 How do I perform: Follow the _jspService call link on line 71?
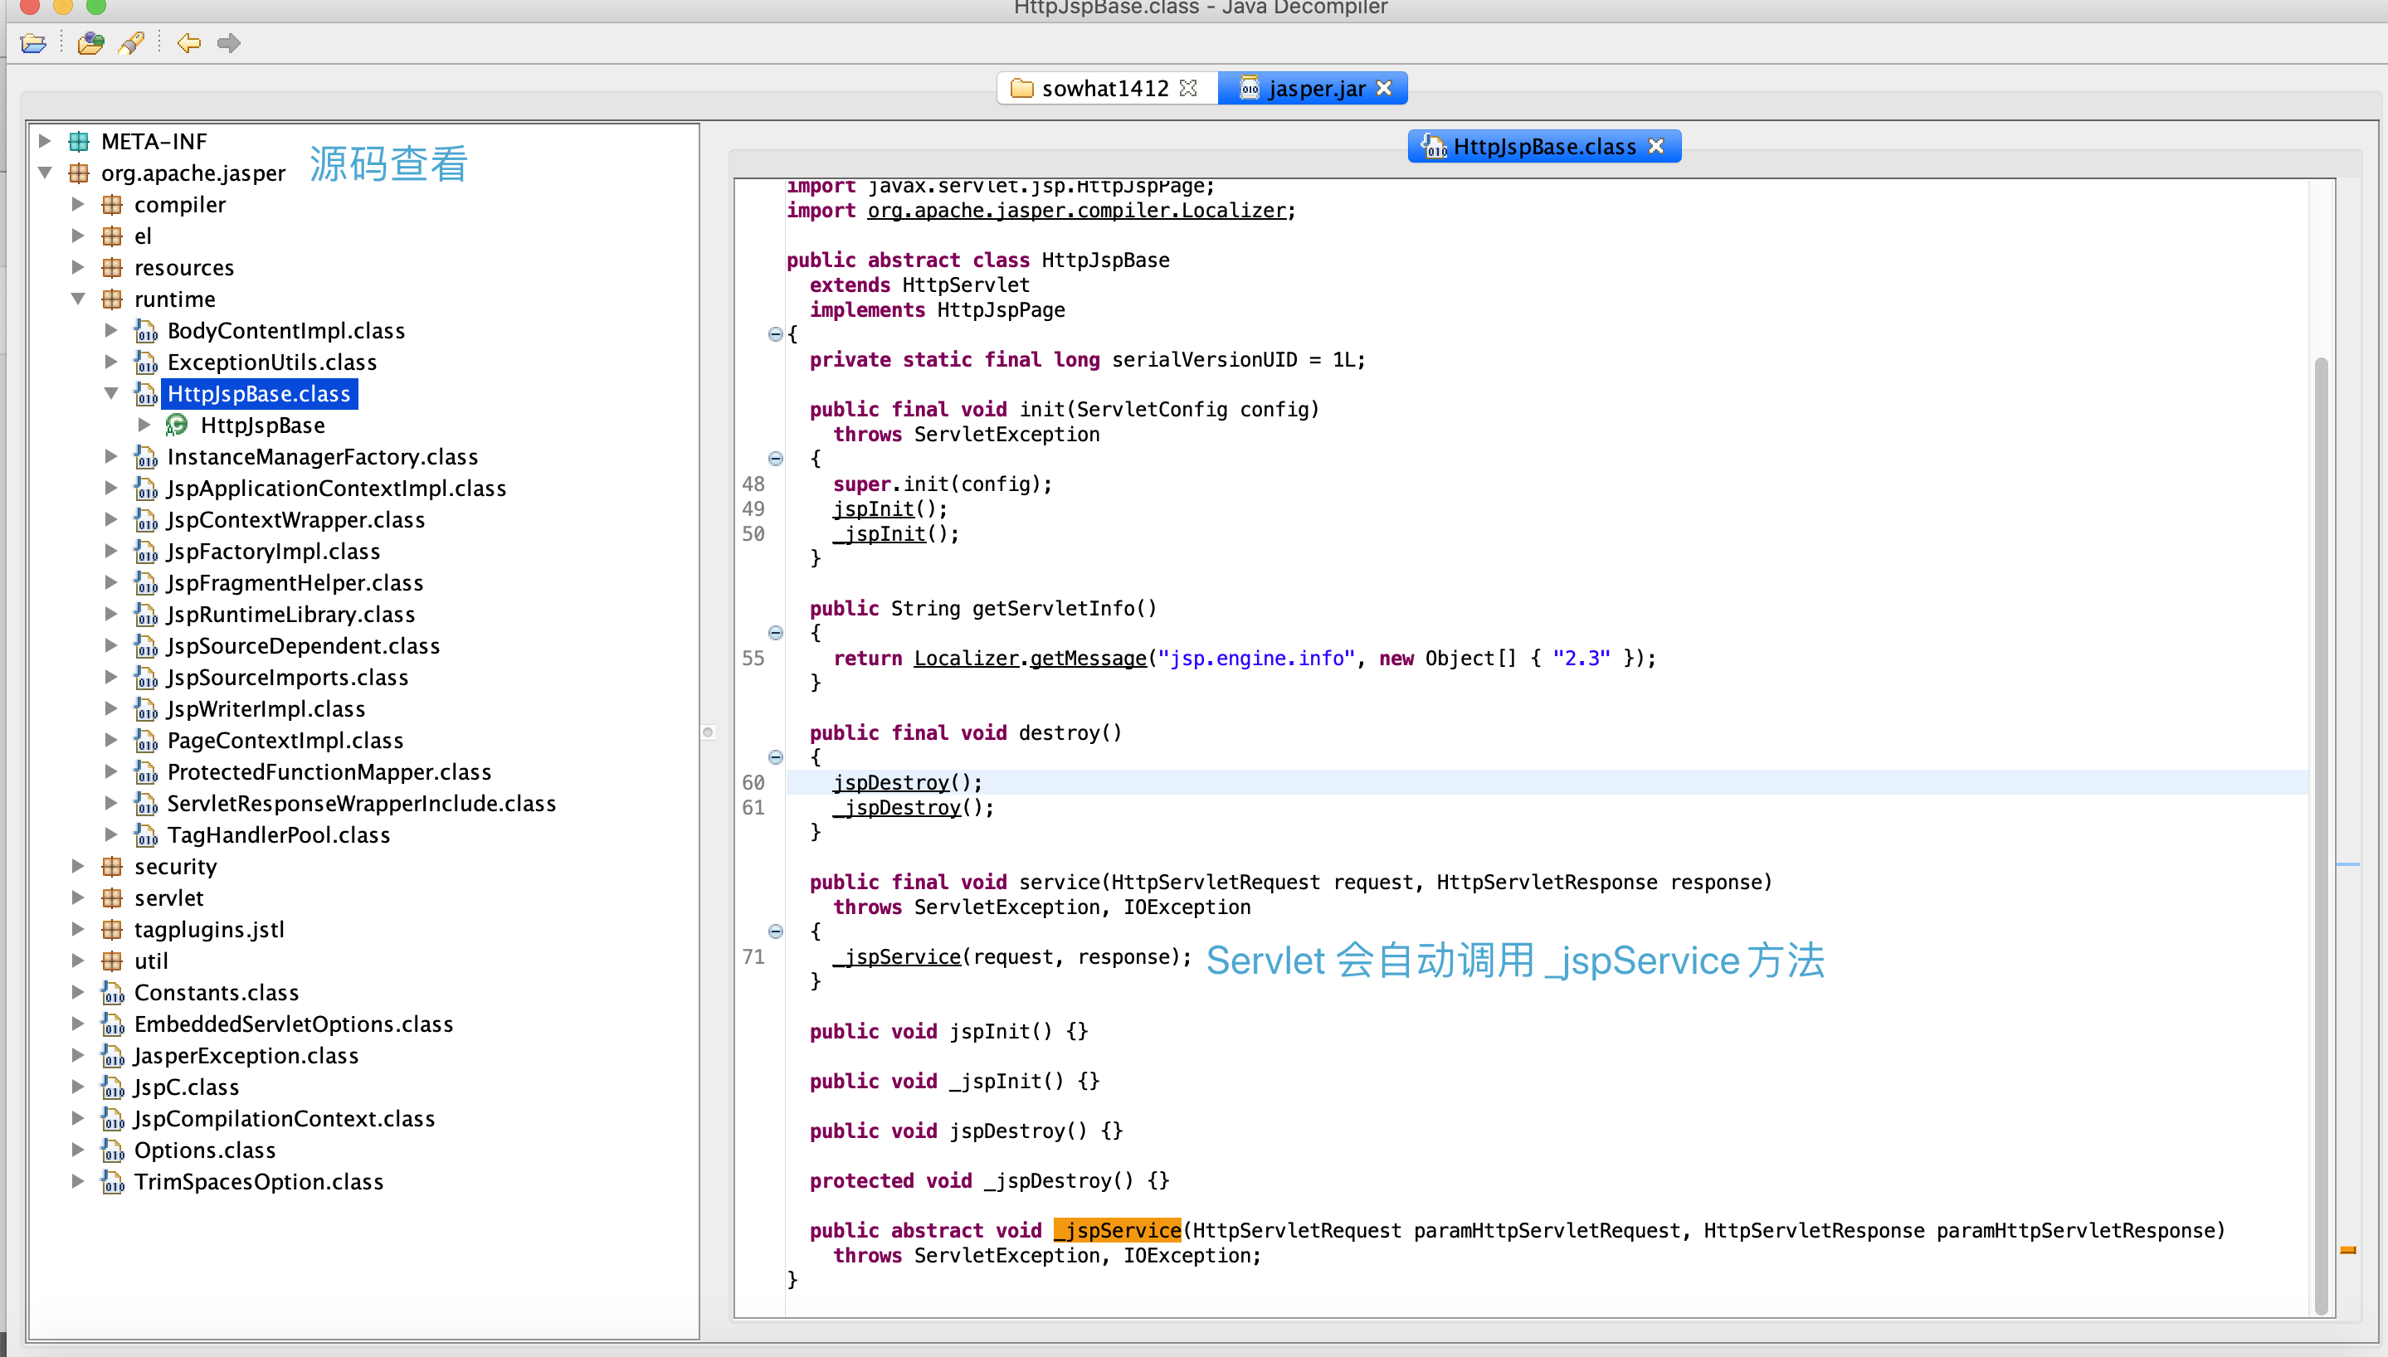898,956
